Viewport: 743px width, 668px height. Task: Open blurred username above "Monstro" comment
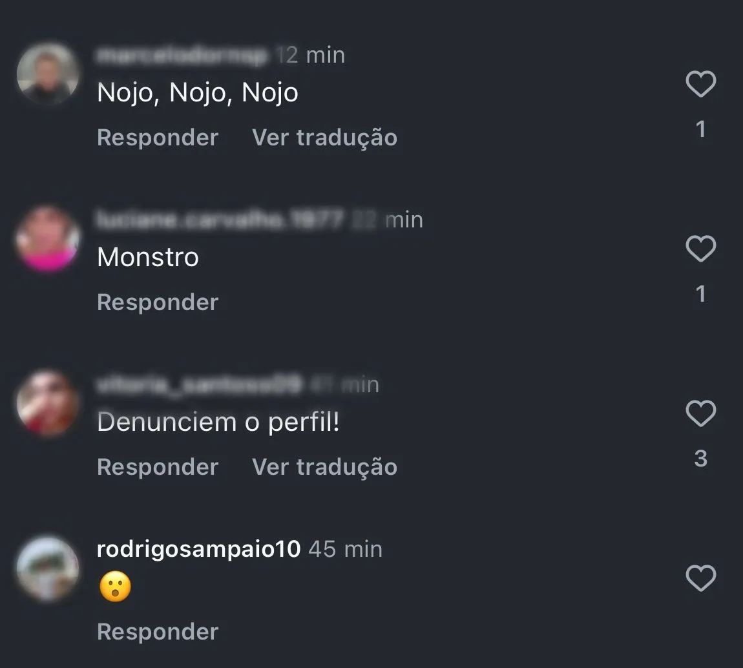pyautogui.click(x=220, y=220)
